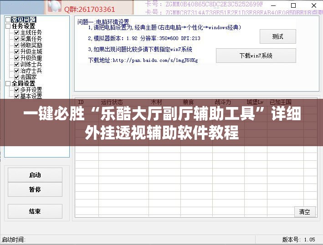Click the 测试 button
This screenshot has width=323, height=245.
pyautogui.click(x=278, y=36)
